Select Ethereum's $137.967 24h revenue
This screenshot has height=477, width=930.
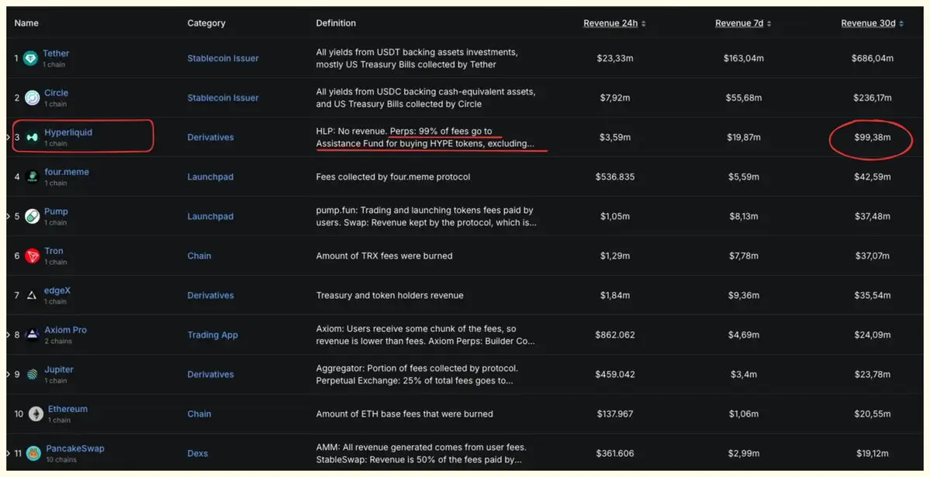point(614,414)
